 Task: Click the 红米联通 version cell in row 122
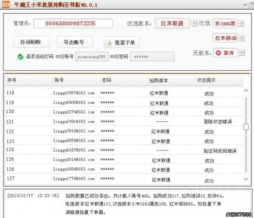point(161,131)
